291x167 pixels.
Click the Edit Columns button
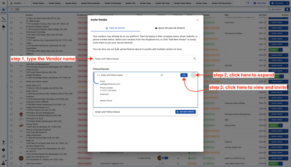(275, 9)
